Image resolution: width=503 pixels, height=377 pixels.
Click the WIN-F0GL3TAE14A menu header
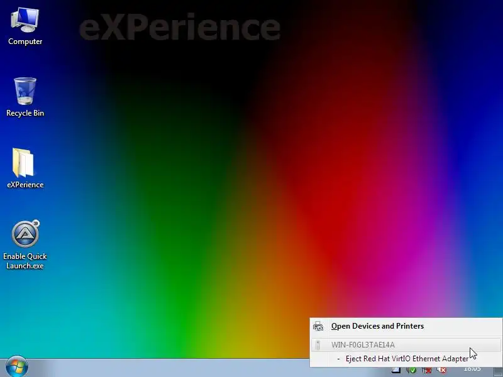pos(406,344)
